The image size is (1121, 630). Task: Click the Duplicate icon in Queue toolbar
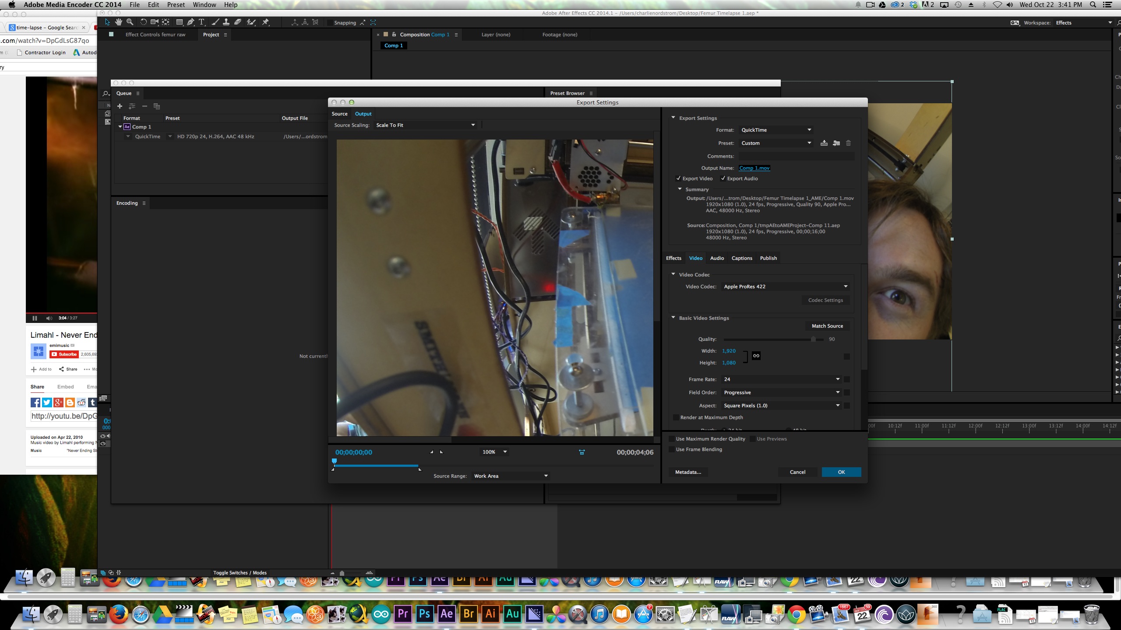(157, 106)
